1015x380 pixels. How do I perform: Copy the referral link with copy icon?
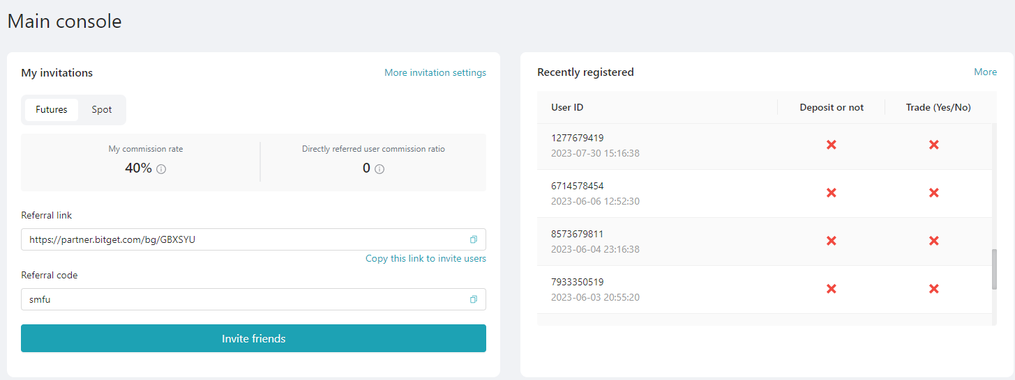pyautogui.click(x=474, y=239)
